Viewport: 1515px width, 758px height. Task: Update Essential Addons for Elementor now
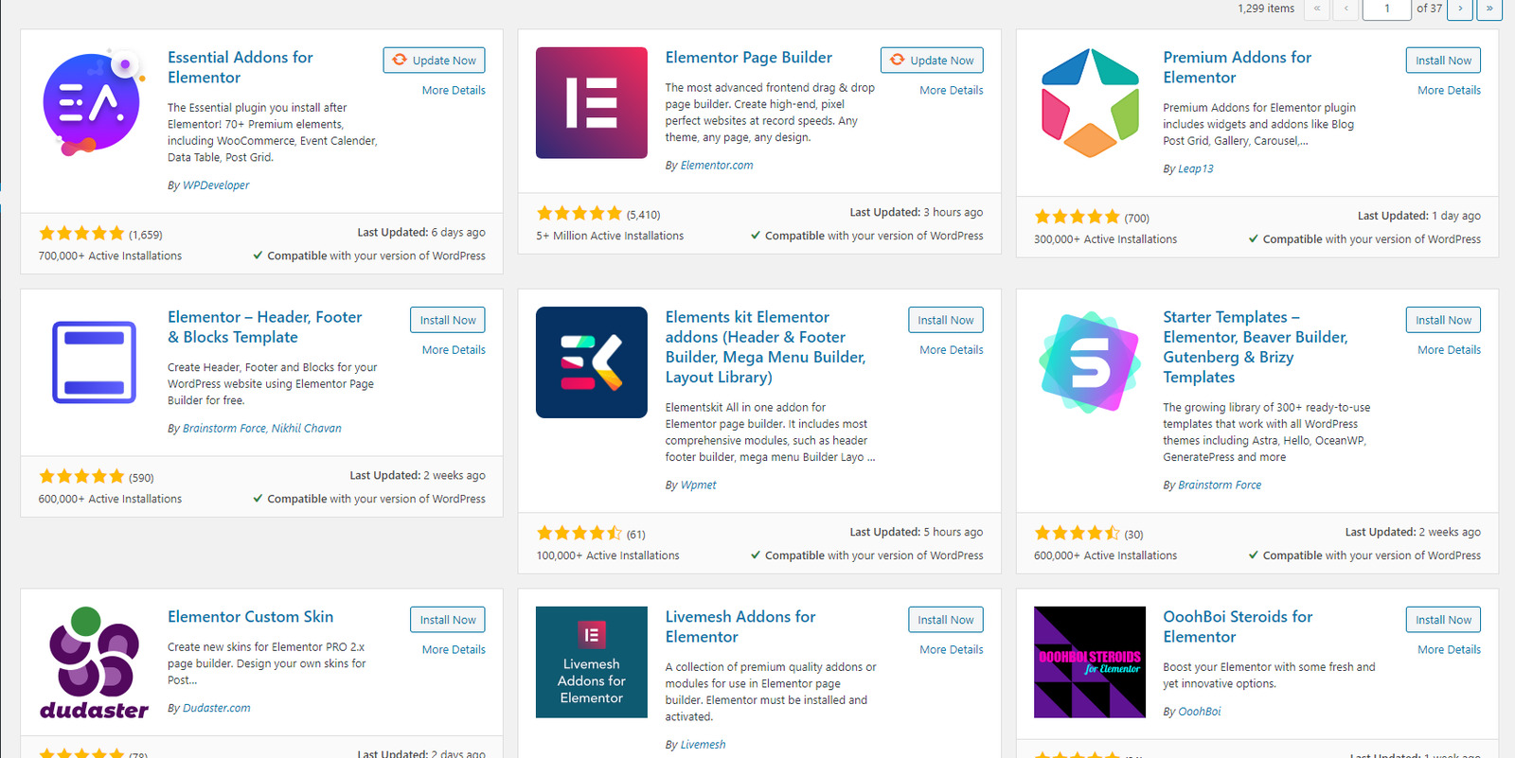[x=435, y=61]
